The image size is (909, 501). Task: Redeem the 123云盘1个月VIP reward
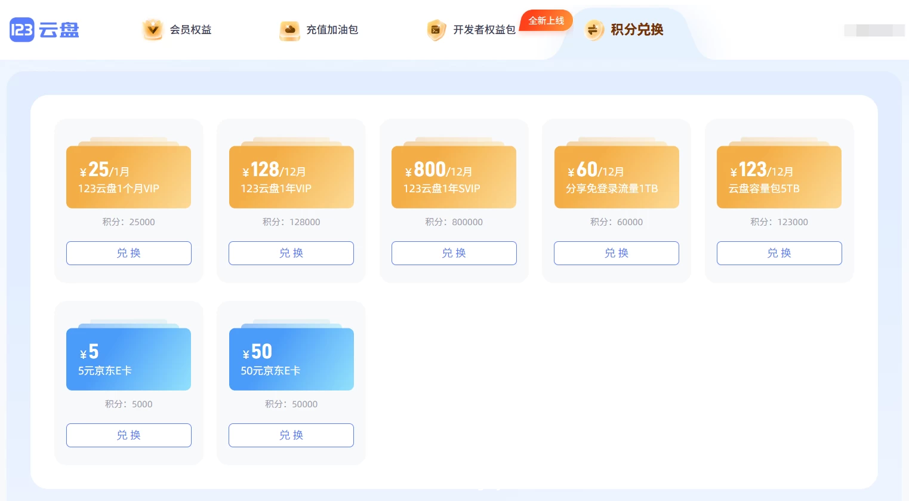click(x=129, y=253)
